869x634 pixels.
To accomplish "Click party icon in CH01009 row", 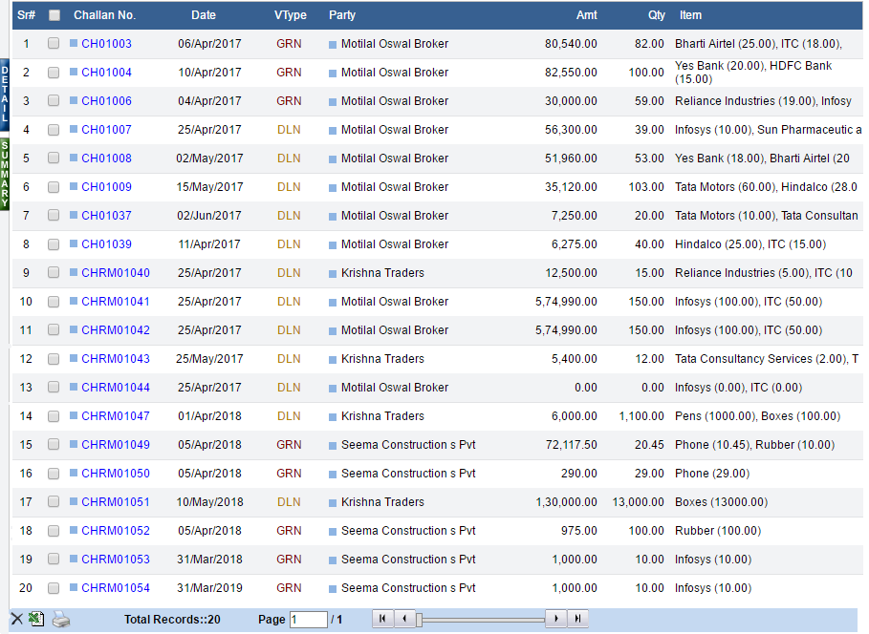I will coord(333,188).
